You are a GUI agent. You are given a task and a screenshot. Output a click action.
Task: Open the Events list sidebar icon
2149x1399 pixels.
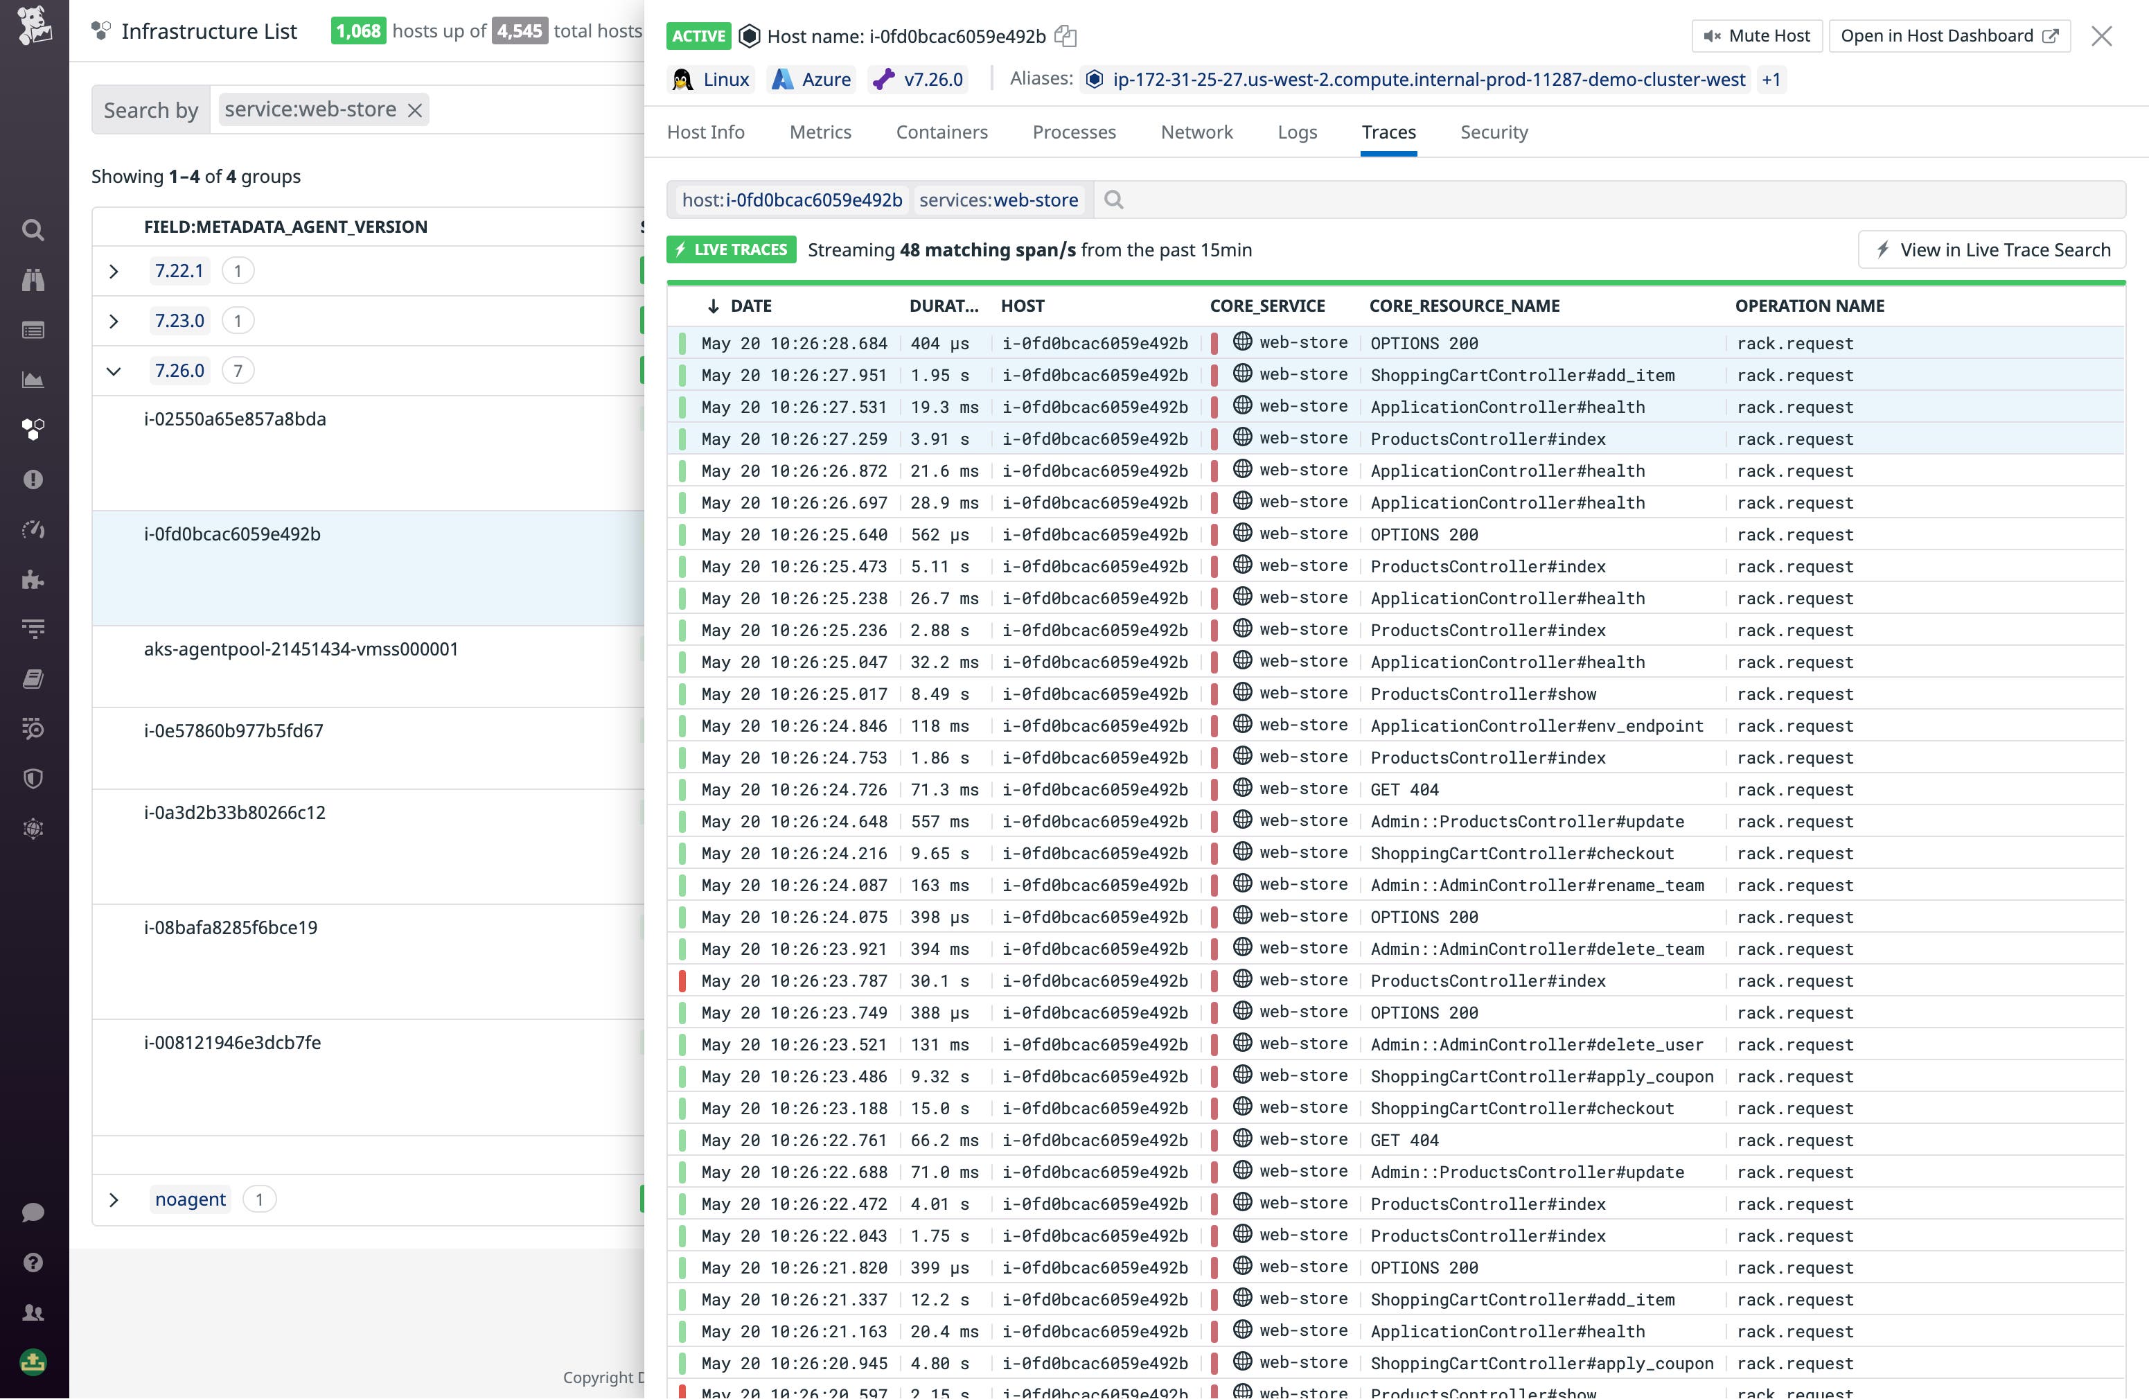[x=33, y=330]
